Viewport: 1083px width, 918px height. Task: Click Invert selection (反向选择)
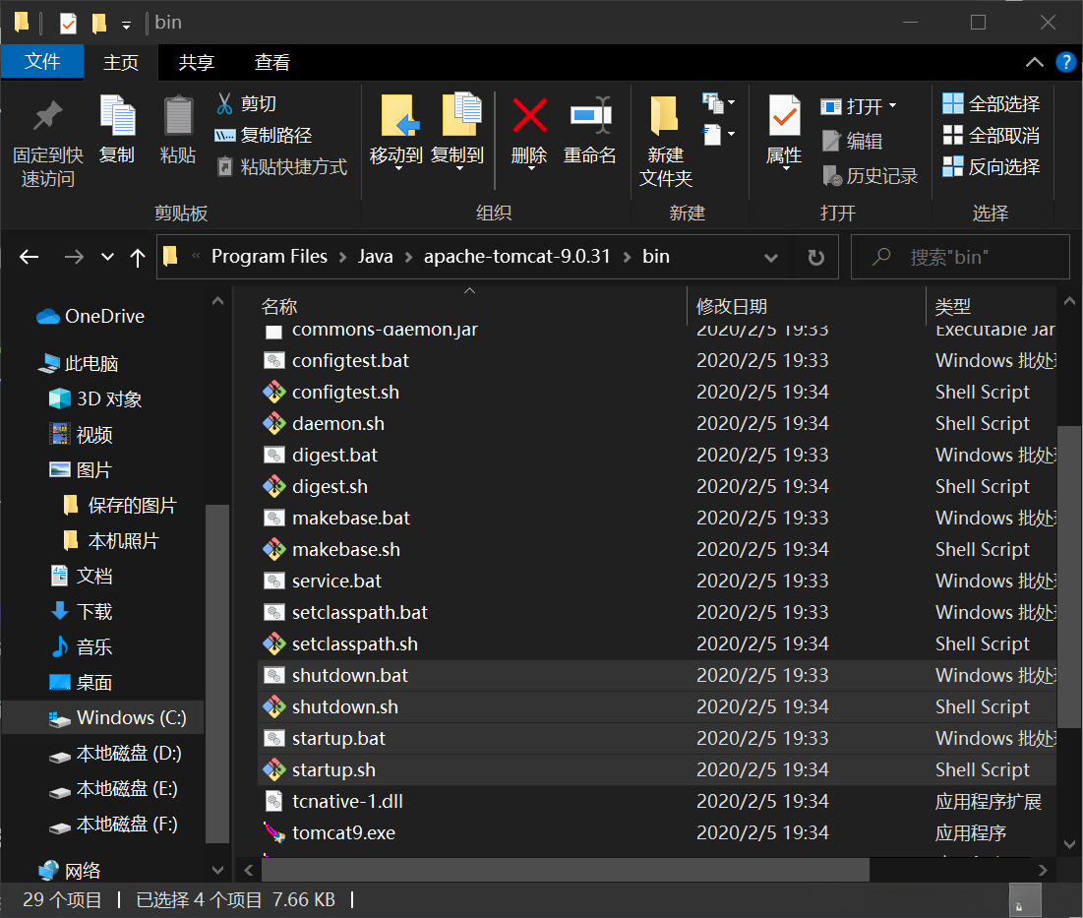pyautogui.click(x=992, y=166)
